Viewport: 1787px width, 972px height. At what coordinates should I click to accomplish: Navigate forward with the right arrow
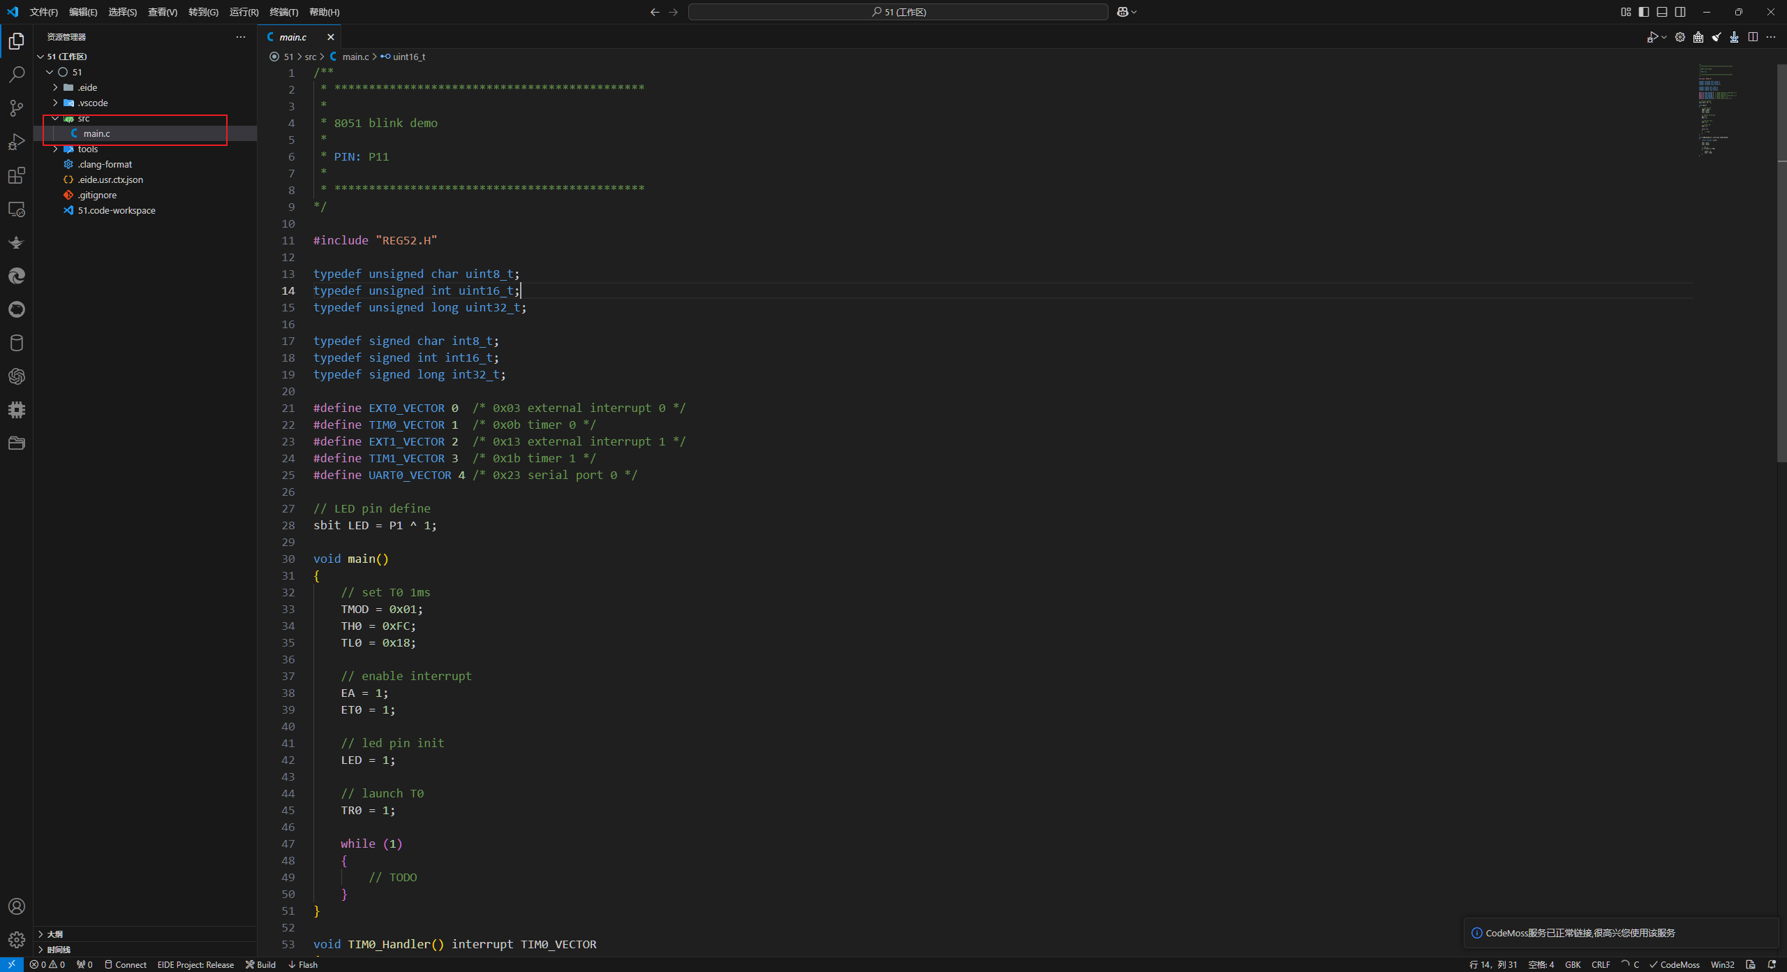(674, 12)
